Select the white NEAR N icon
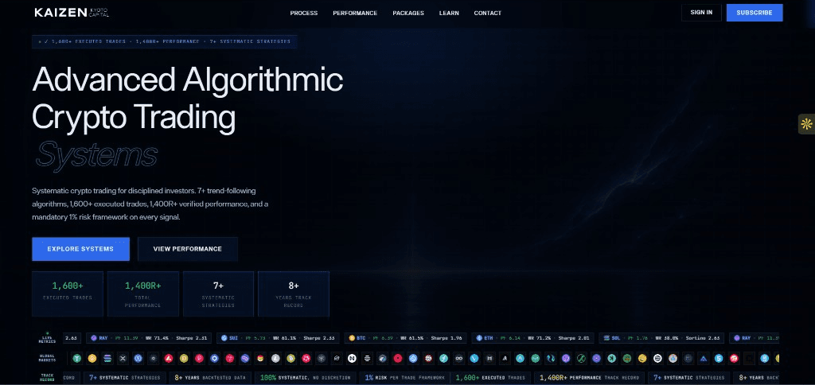 coord(352,358)
